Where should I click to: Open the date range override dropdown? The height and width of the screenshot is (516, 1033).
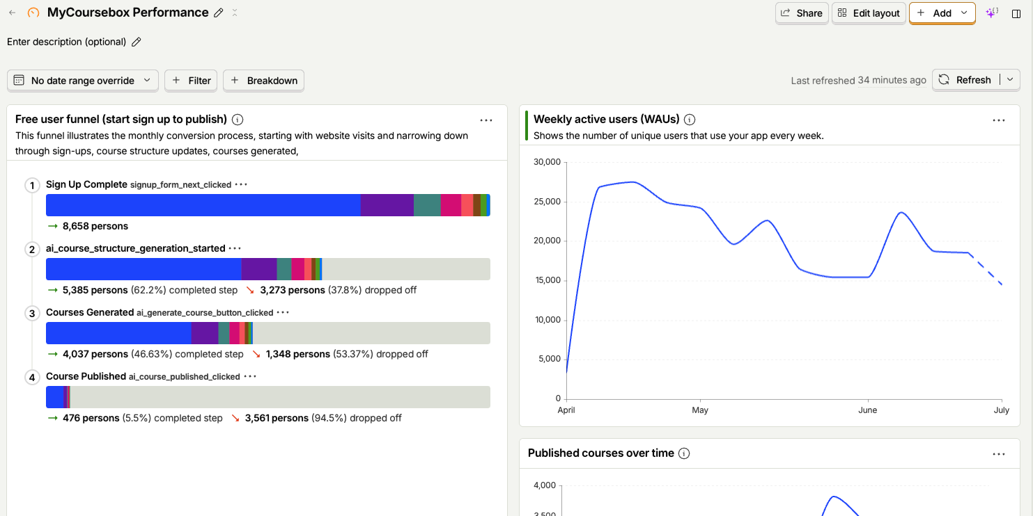tap(83, 81)
